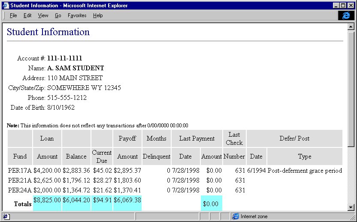
Task: Click the Internet zone globe icon
Action: [236, 216]
